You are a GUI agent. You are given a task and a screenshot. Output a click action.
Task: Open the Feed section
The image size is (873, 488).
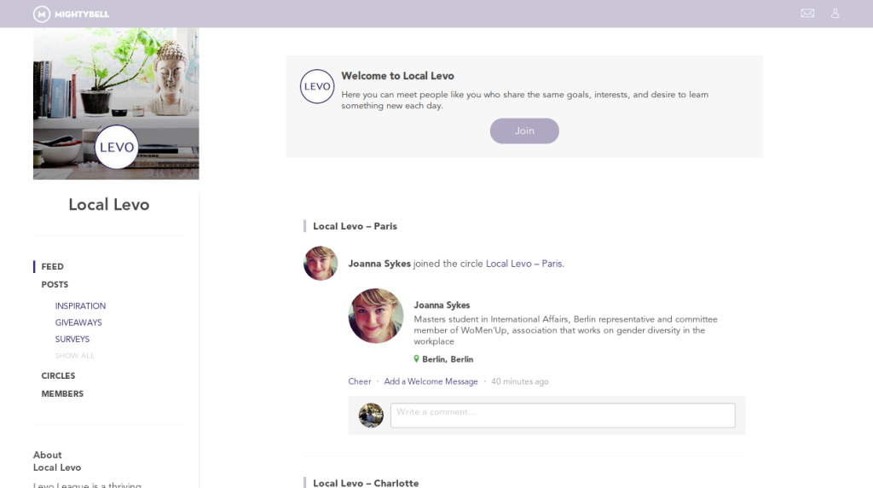click(52, 267)
